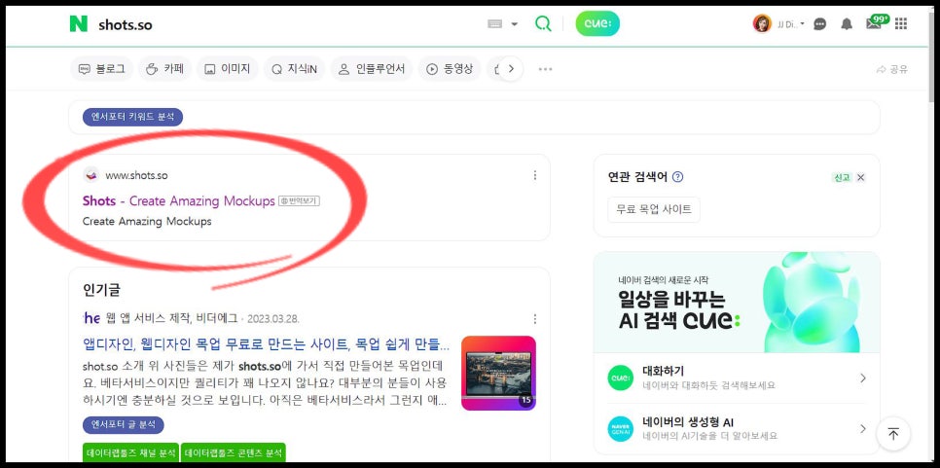Show more tabs with the right arrow
The width and height of the screenshot is (940, 468).
click(x=511, y=69)
